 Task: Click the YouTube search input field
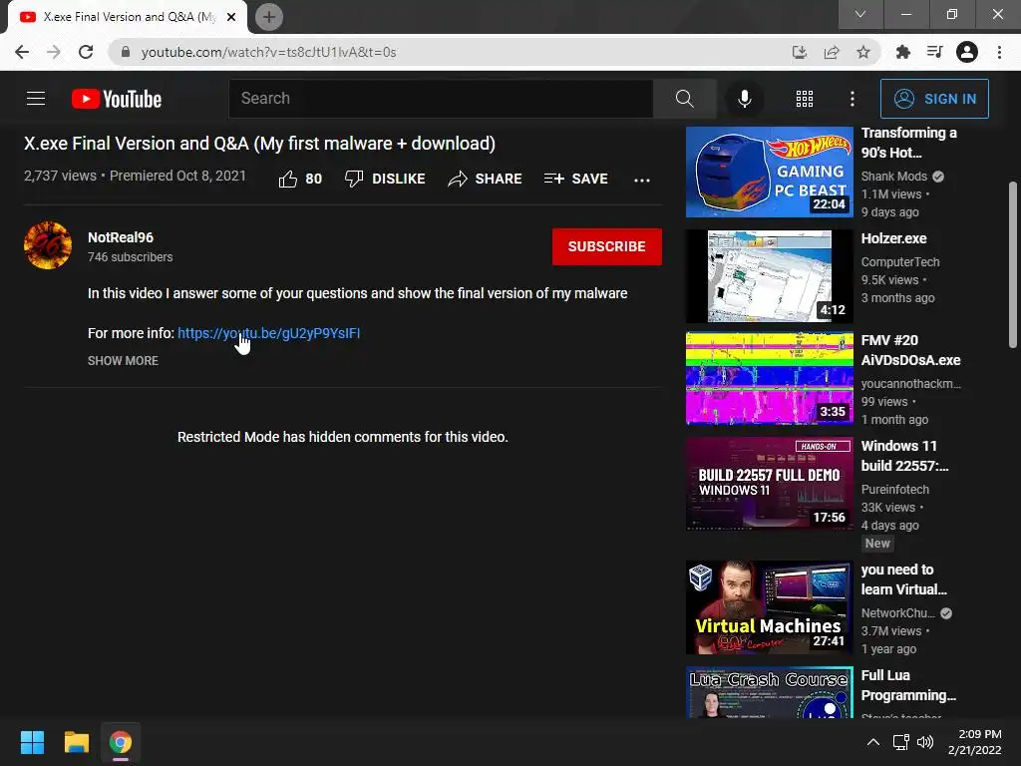[x=441, y=99]
